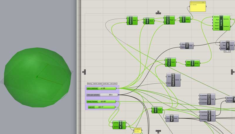The height and width of the screenshot is (134, 235).
Task: Click the Base input of Overall size check
Action: pyautogui.click(x=169, y=77)
